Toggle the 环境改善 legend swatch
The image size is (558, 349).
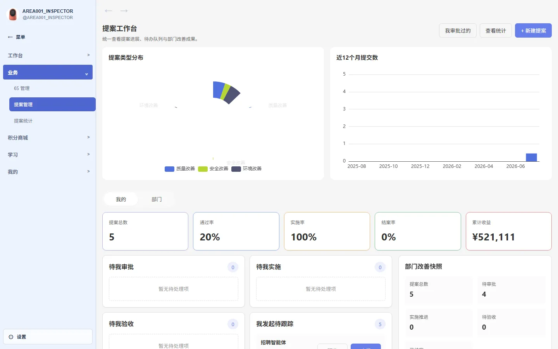tap(236, 169)
